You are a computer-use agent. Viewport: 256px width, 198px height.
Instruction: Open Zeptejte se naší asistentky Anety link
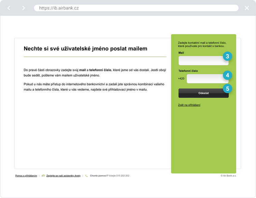click(x=63, y=176)
